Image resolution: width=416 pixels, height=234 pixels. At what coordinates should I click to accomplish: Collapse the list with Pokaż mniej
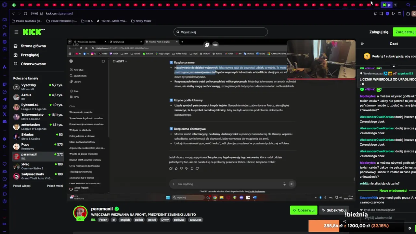coord(55,186)
